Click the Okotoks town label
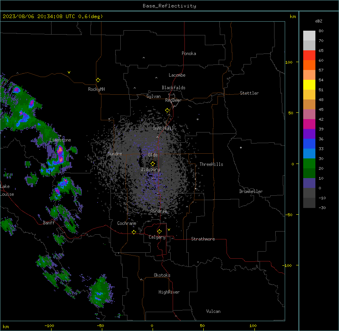Viewport: 339px width, 331px height. tap(162, 275)
